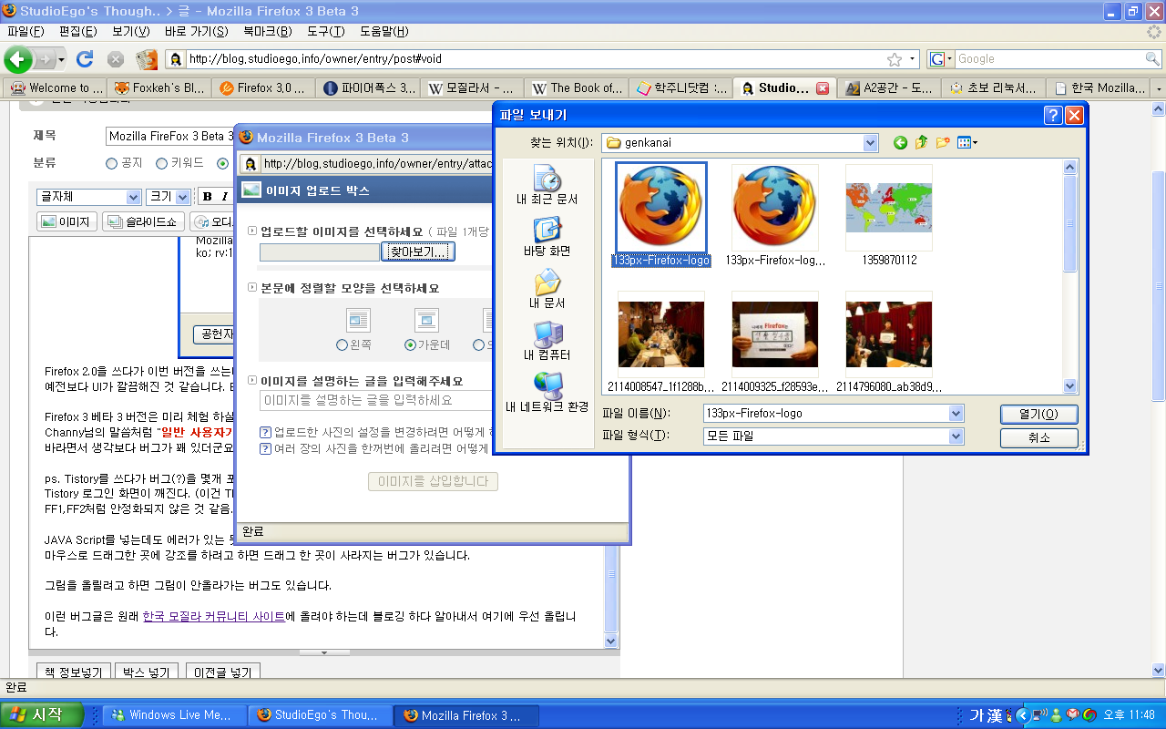Screen dimensions: 1166x729
Task: Click the help question-mark button in file dialog
Action: pos(1052,115)
